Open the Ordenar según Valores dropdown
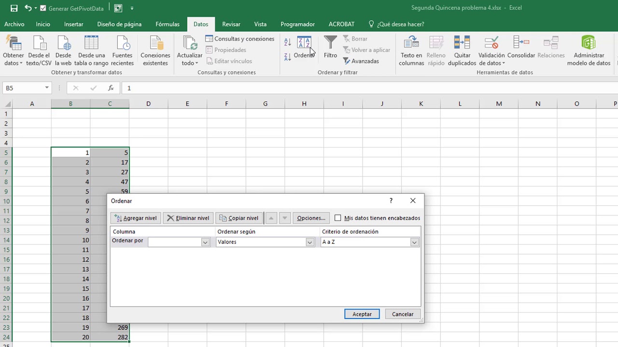 point(310,242)
